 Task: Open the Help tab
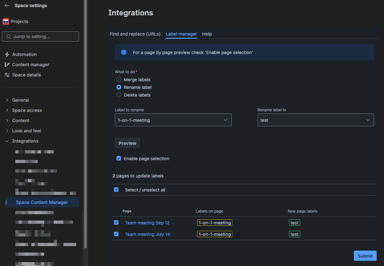pyautogui.click(x=207, y=34)
